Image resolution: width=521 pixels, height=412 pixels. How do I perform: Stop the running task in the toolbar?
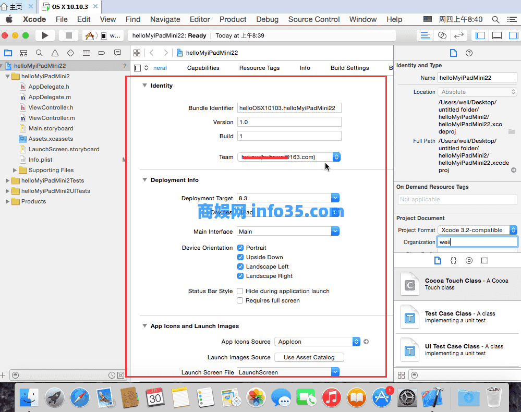click(68, 35)
